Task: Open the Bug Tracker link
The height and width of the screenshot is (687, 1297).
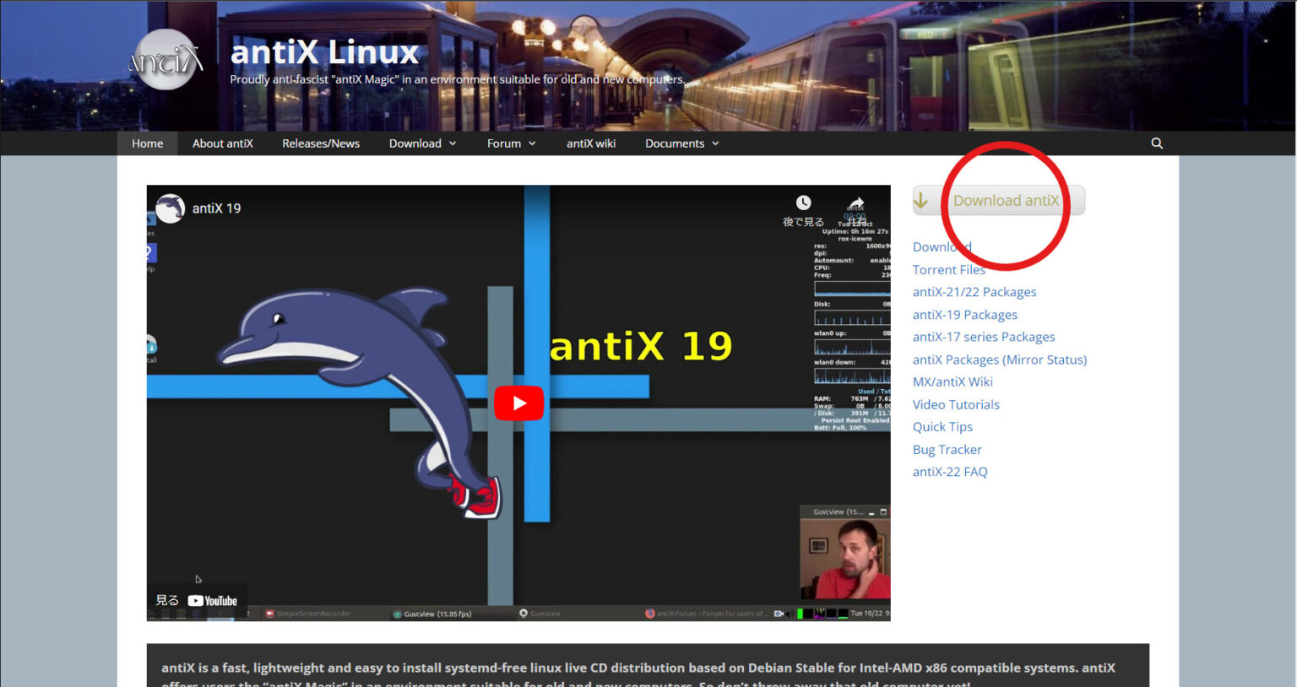Action: click(947, 449)
